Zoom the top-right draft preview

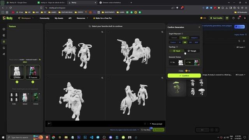coord(162,32)
